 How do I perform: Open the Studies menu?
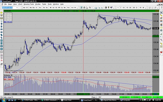38,4
